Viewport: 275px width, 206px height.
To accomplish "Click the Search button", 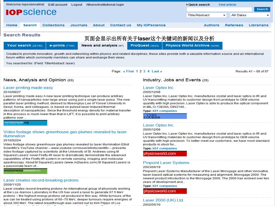I will coord(262,9).
